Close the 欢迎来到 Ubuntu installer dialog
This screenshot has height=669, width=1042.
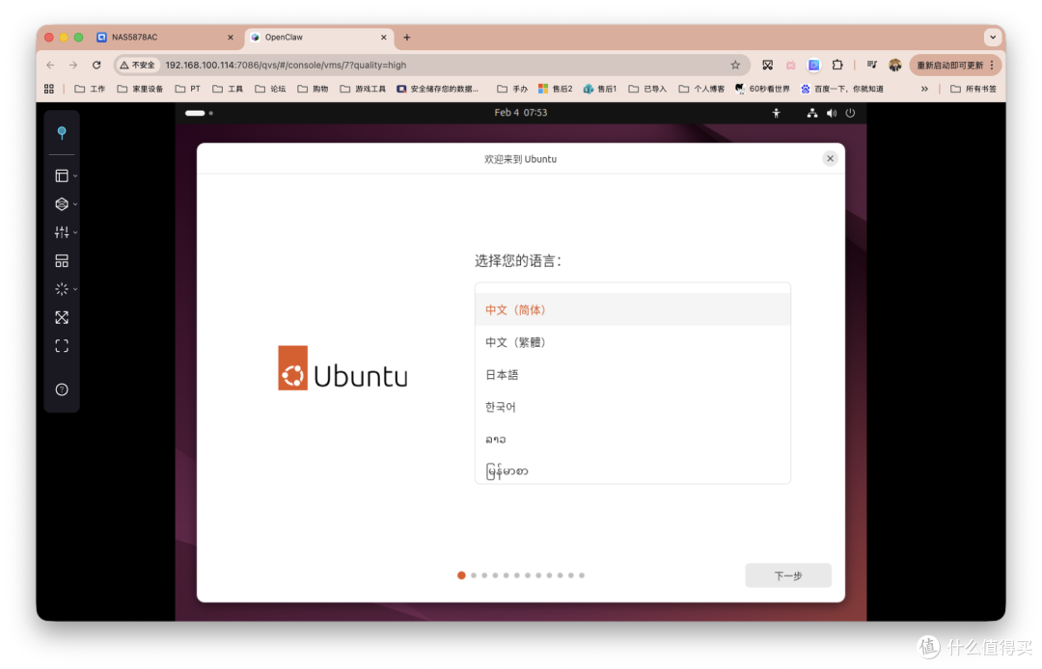[x=830, y=159]
